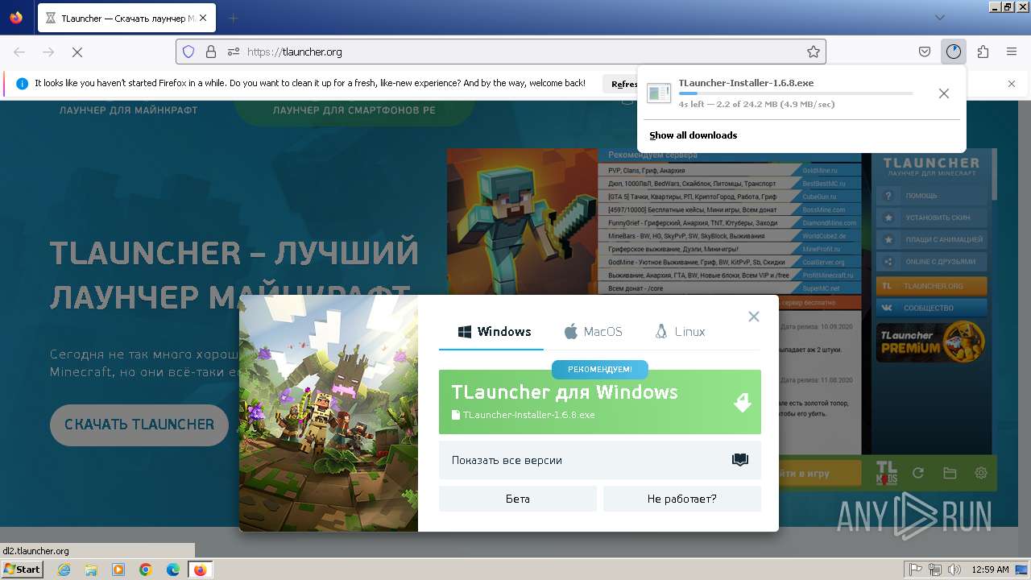Click ПЛАЩИ С АНИМАЦИЕЙ in launcher sidebar

pyautogui.click(x=933, y=239)
